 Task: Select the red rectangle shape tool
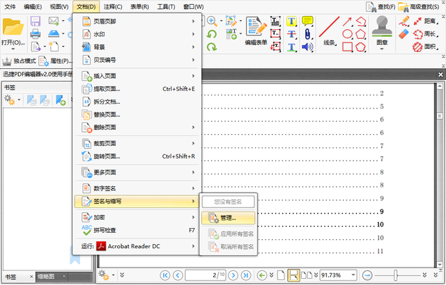tap(347, 47)
